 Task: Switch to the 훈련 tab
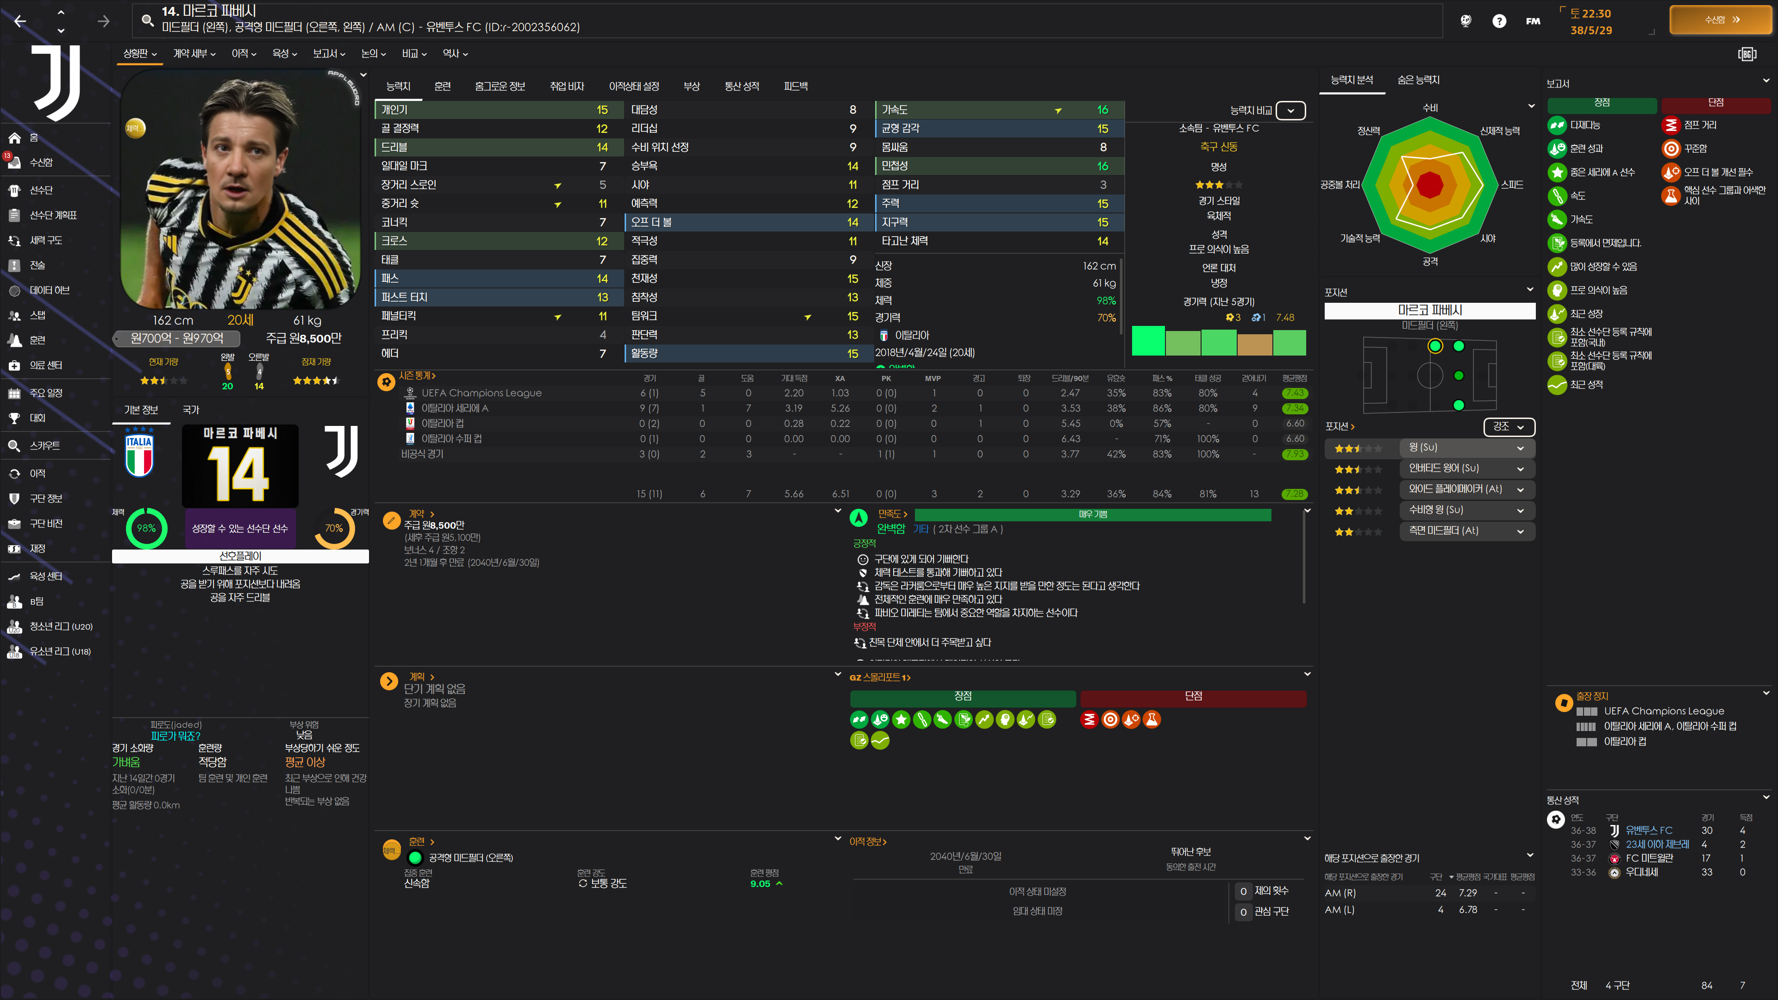tap(443, 86)
